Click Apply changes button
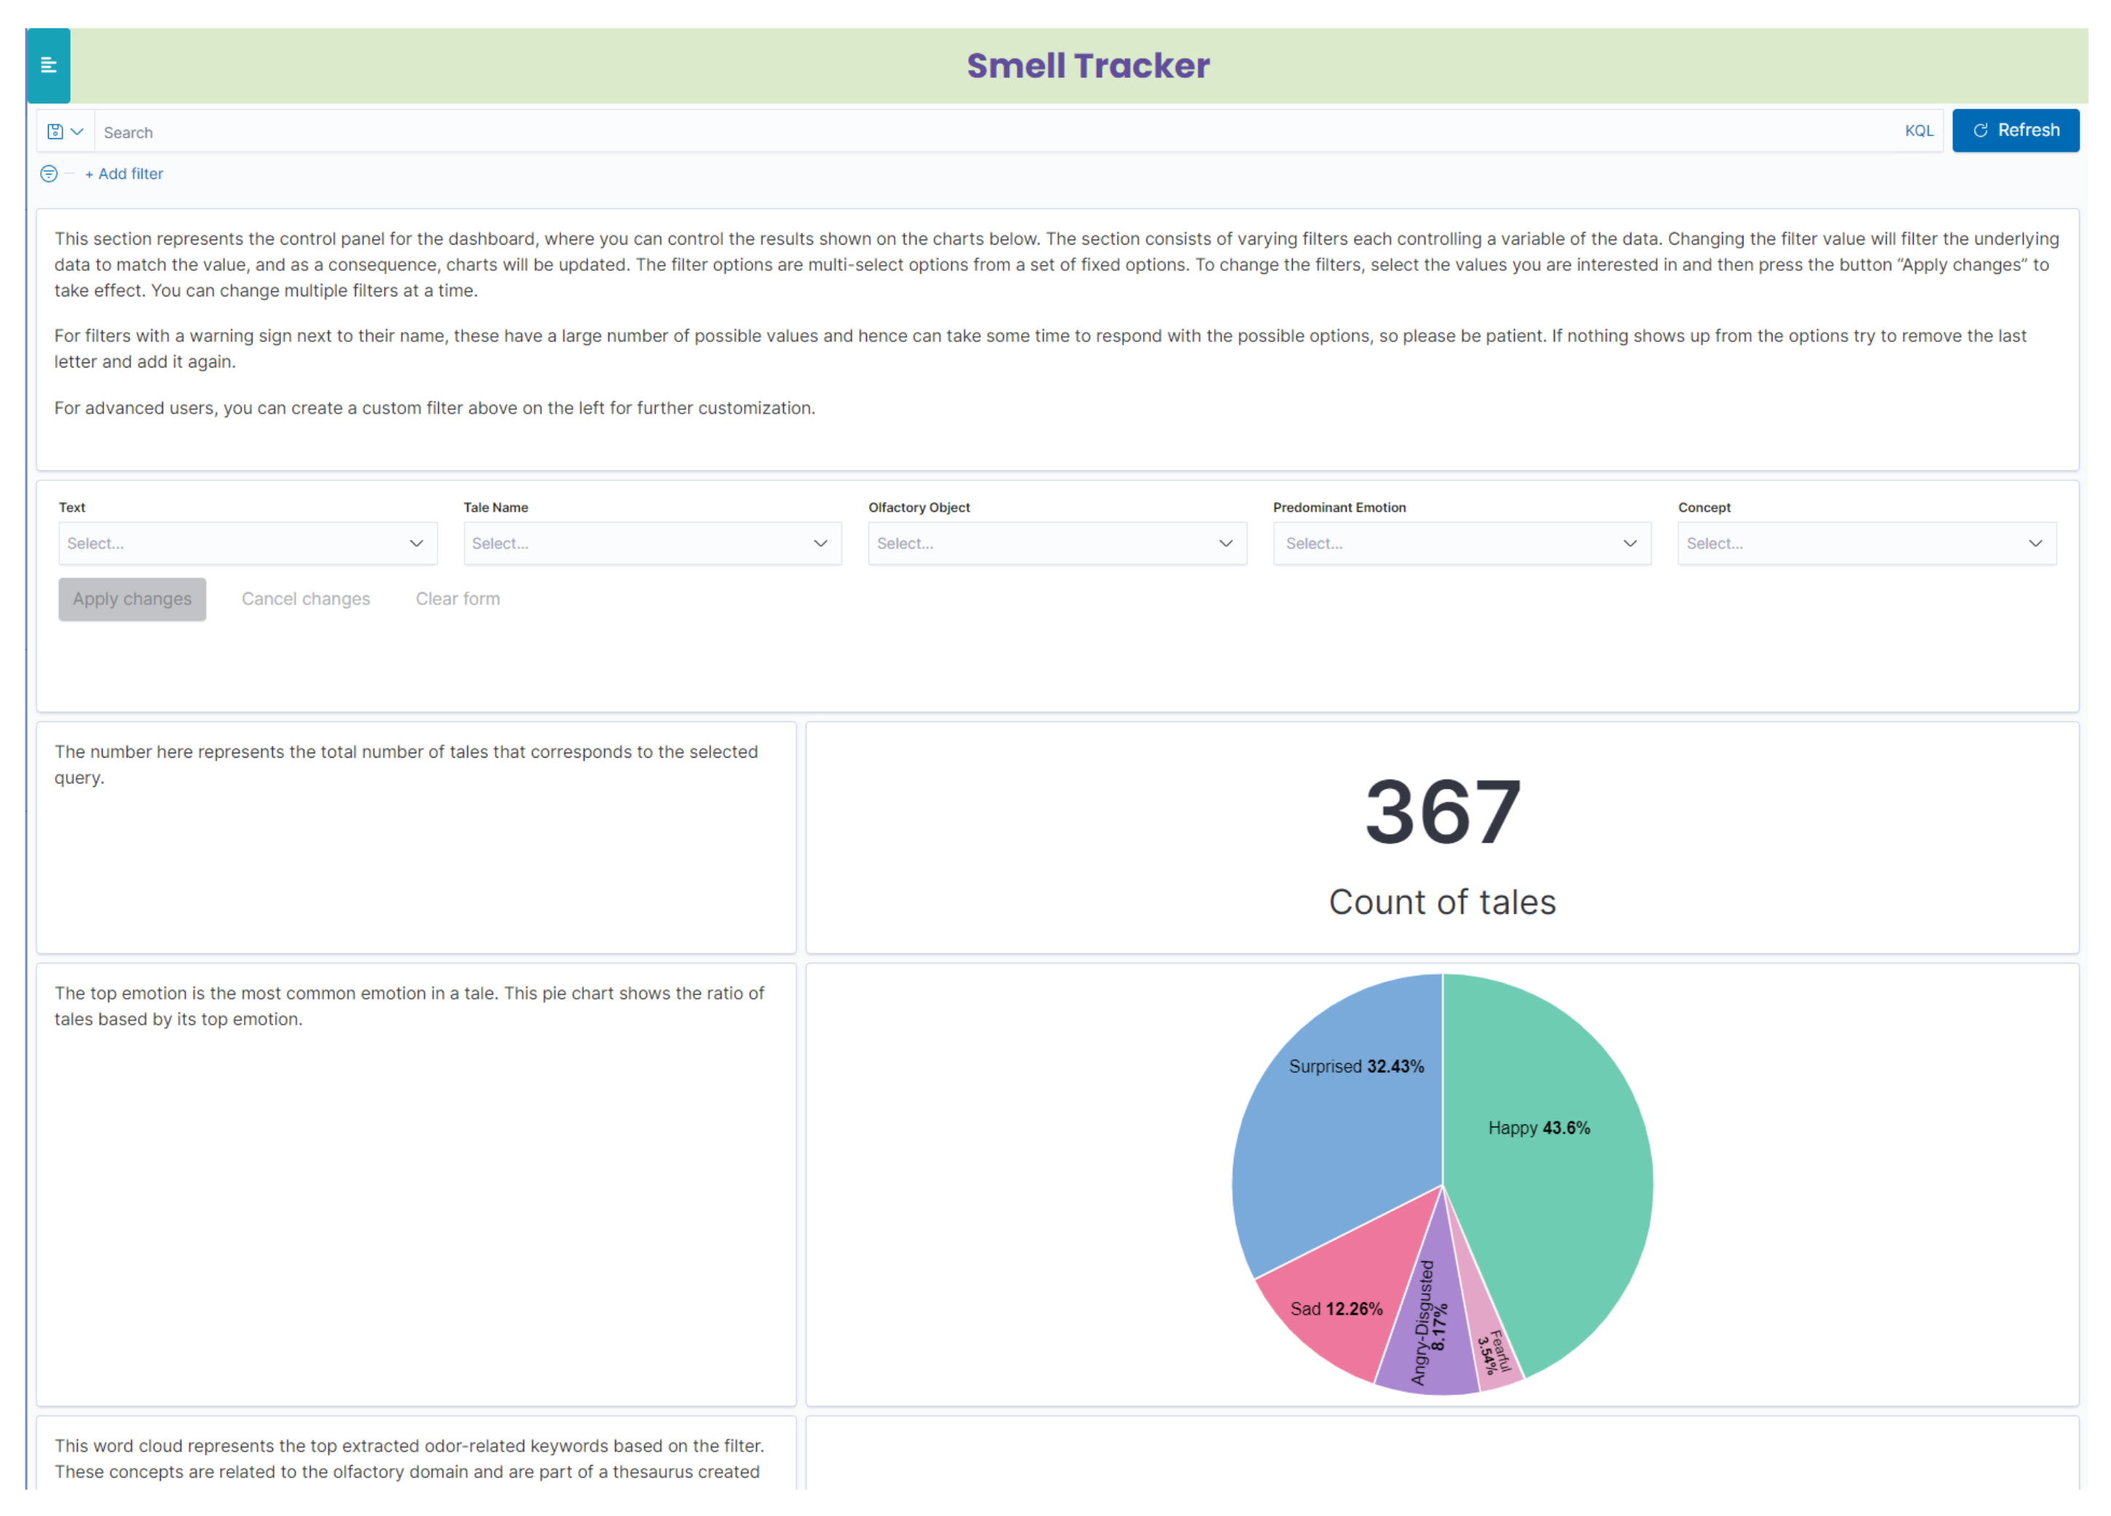 132,599
